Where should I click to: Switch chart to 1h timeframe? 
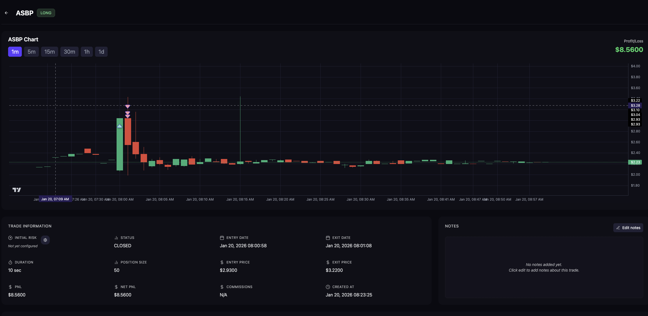(x=87, y=52)
